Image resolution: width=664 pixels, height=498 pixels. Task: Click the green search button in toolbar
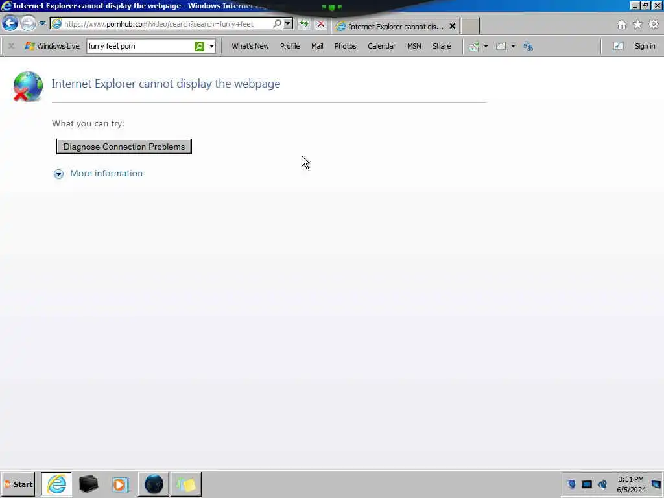[x=200, y=46]
